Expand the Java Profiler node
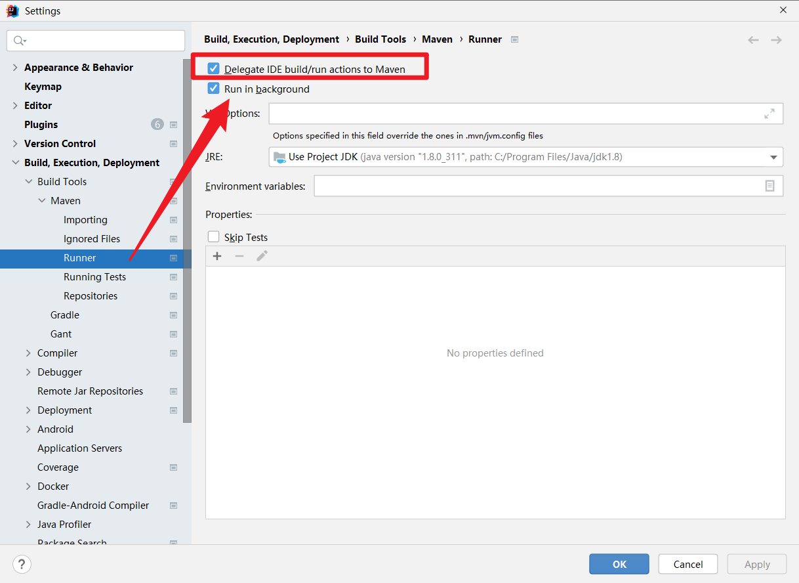799x583 pixels. [x=28, y=525]
